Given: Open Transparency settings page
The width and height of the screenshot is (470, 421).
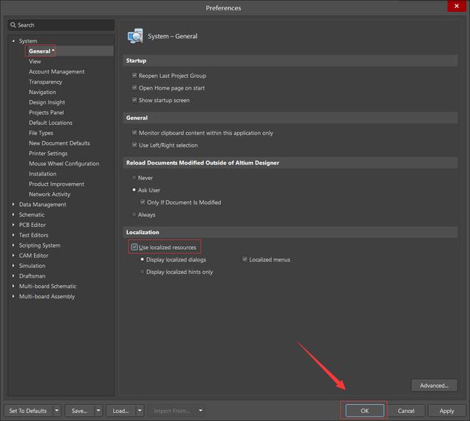Looking at the screenshot, I should click(x=46, y=82).
